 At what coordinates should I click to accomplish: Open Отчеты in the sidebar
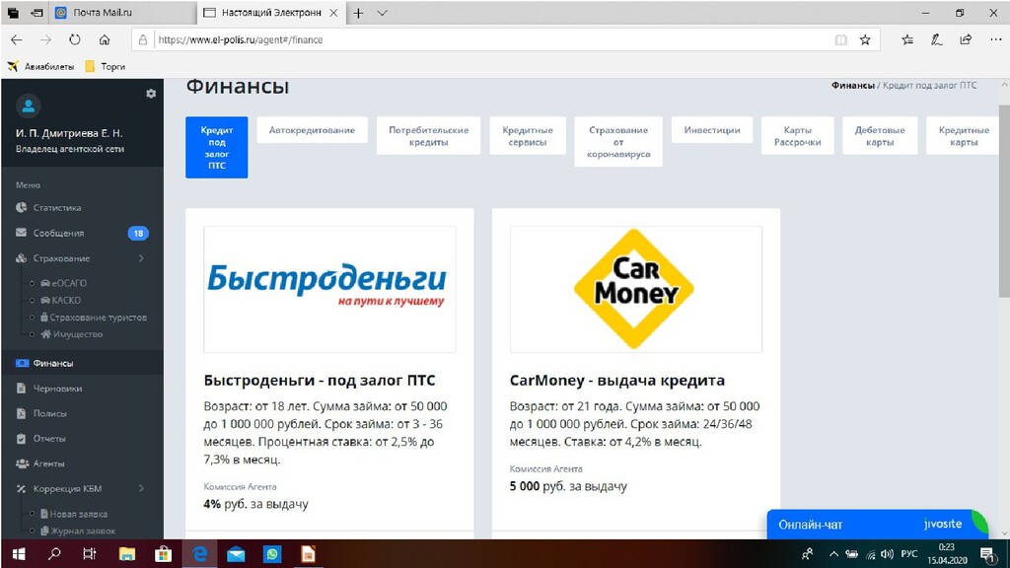pos(41,438)
